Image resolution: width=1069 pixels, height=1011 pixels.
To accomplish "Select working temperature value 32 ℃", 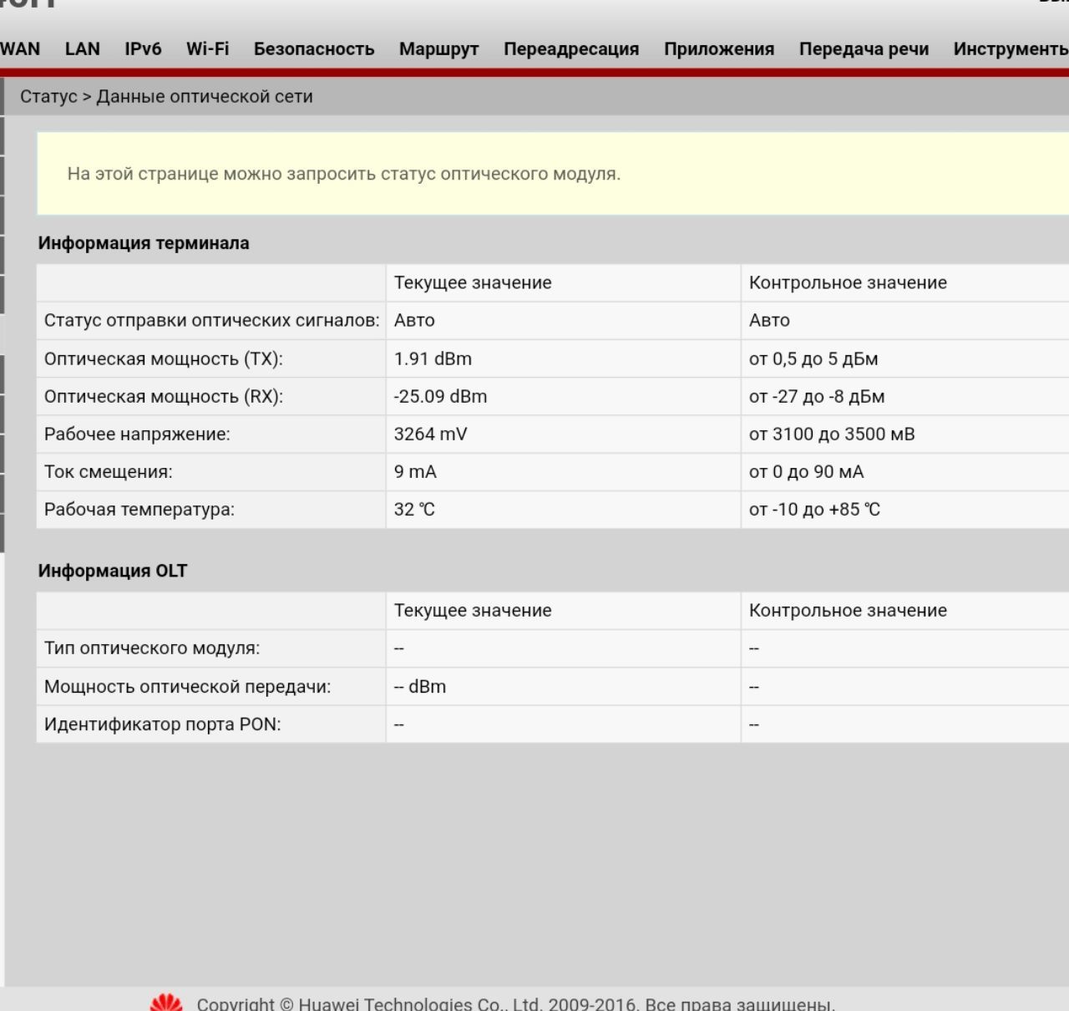I will tap(414, 509).
